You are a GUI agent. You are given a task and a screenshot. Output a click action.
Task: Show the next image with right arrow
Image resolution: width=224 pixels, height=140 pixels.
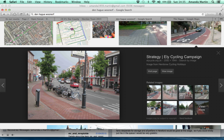(221, 85)
